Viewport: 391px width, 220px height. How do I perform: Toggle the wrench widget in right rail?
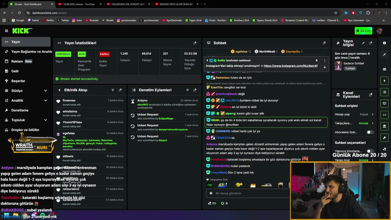tap(384, 137)
